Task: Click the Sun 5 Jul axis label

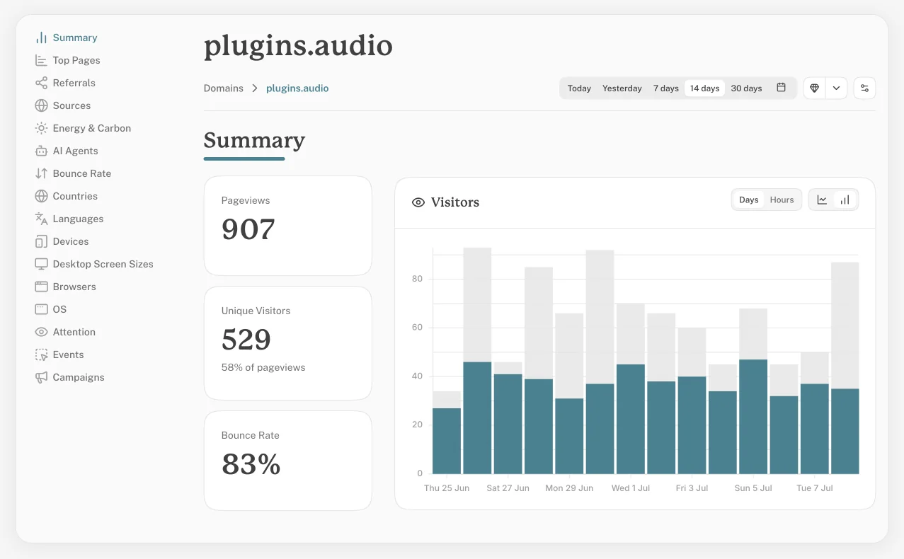Action: 753,488
